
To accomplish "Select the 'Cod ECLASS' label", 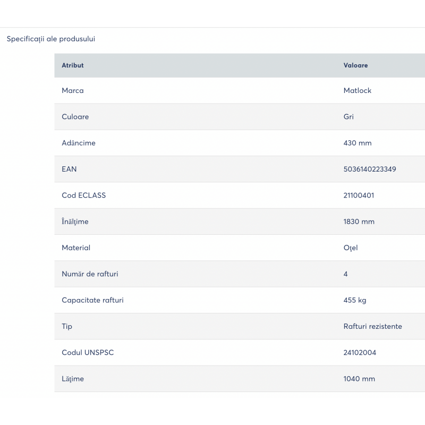I will [84, 195].
